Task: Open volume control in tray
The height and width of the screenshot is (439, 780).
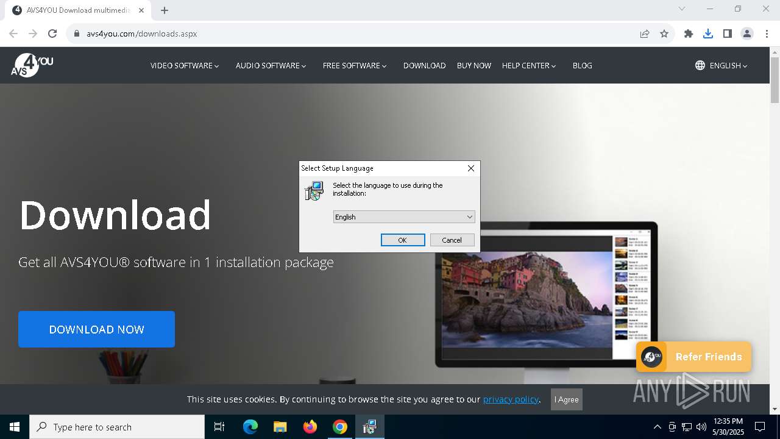Action: (701, 427)
